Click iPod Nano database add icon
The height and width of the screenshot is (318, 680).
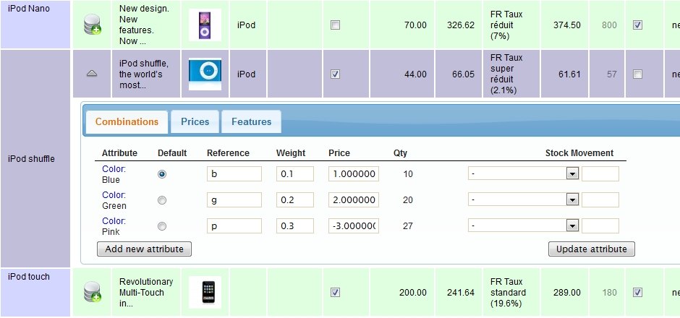(x=93, y=25)
